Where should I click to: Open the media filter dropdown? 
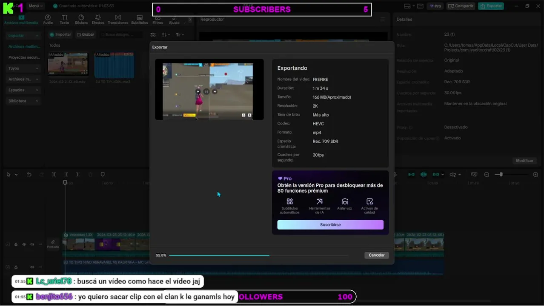click(180, 34)
